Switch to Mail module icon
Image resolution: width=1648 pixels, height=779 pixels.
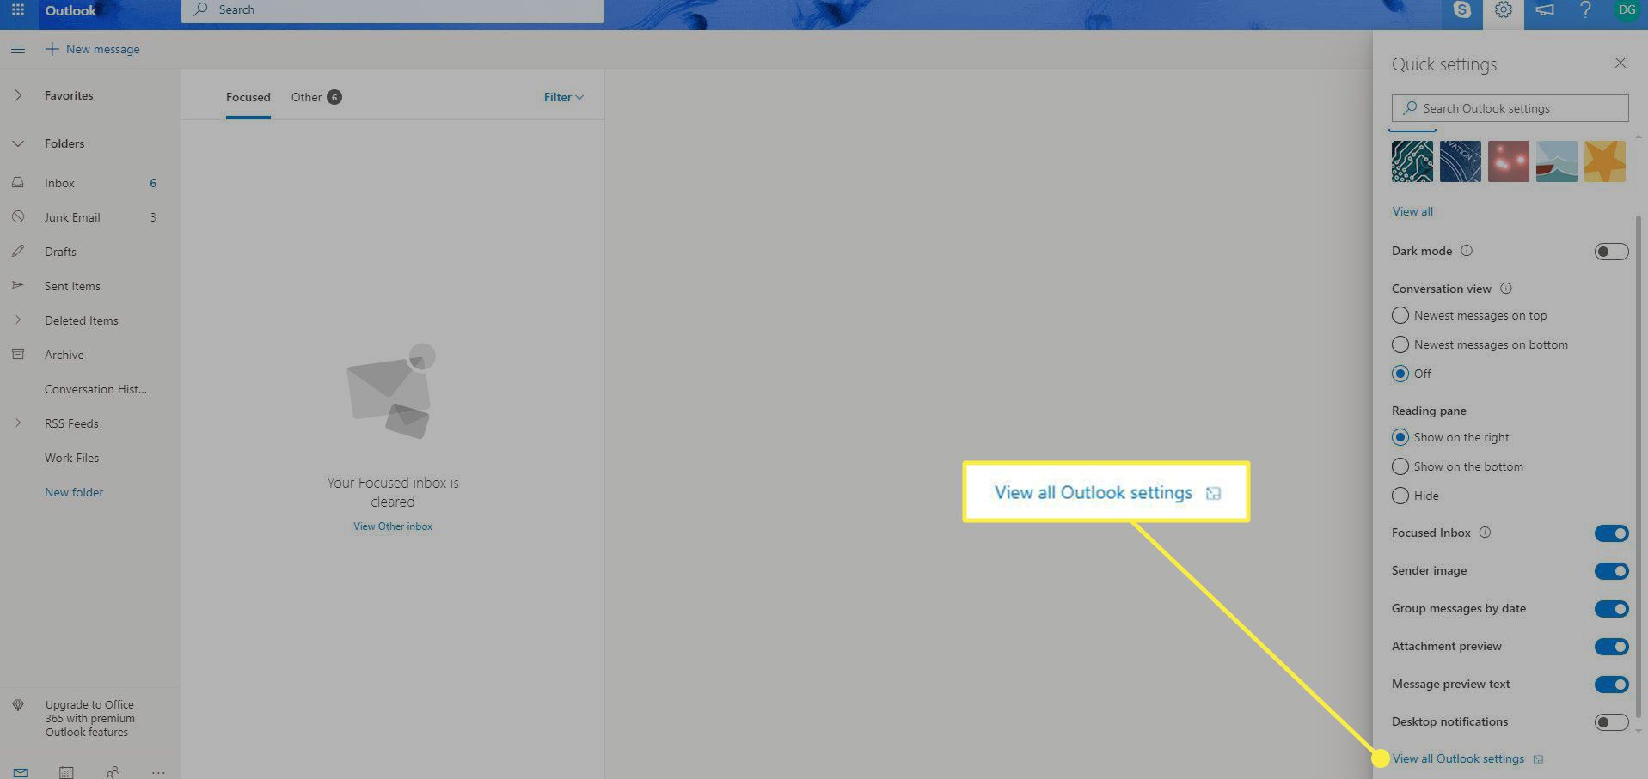(21, 772)
